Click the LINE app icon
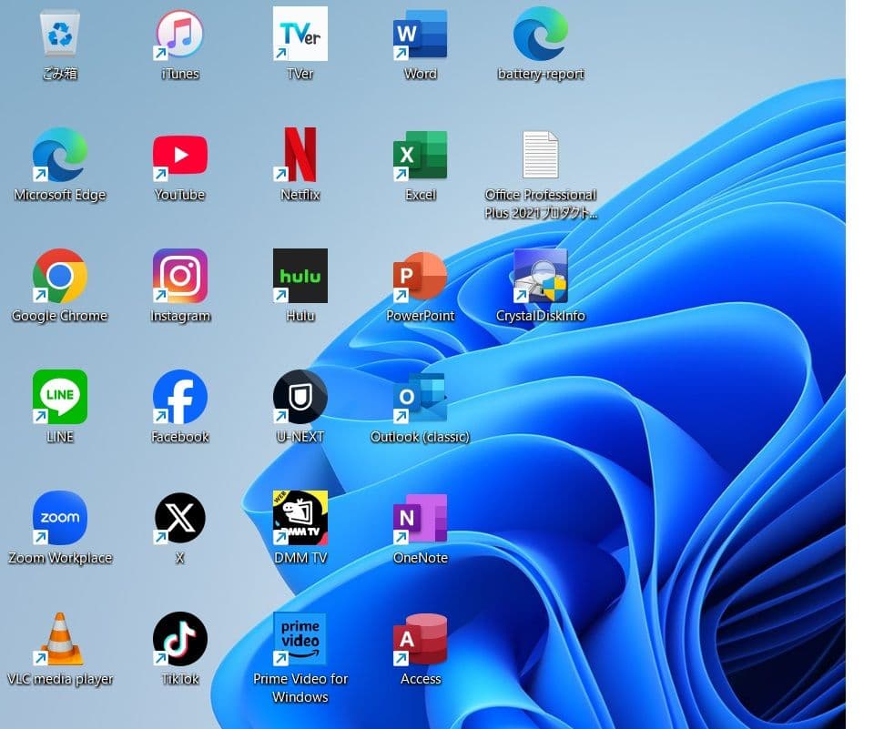The width and height of the screenshot is (874, 729). tap(60, 397)
